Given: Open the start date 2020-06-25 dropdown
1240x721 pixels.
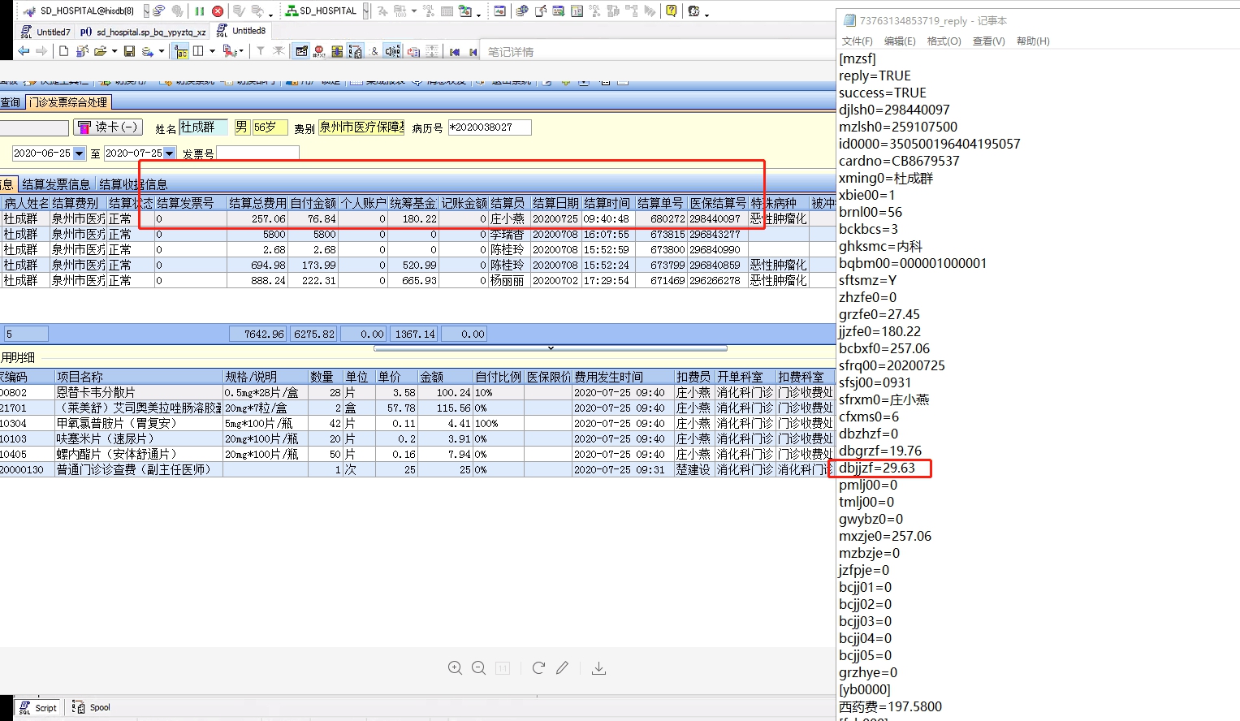Looking at the screenshot, I should point(79,153).
